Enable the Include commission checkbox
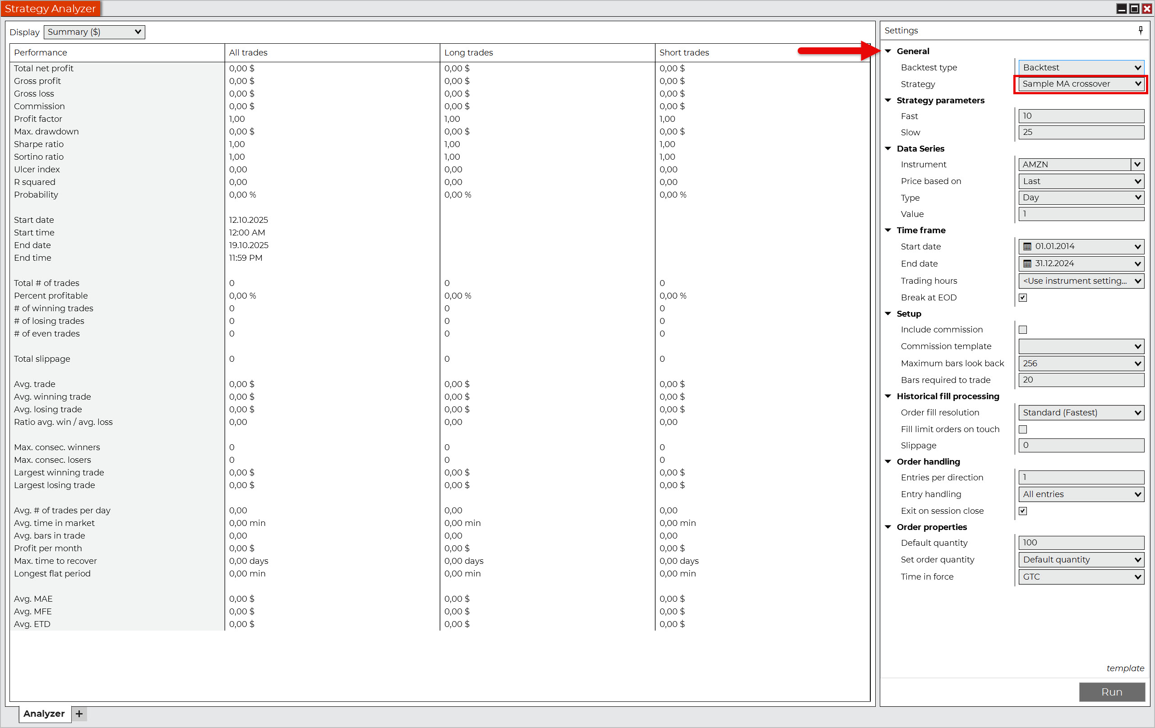This screenshot has width=1155, height=728. (x=1023, y=330)
